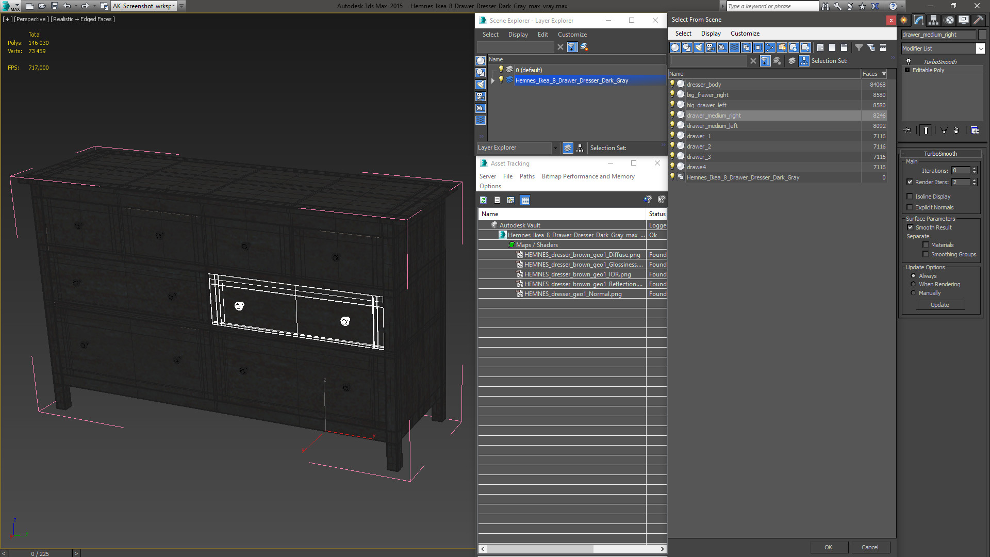Enable Isoline Display checkbox
This screenshot has height=557, width=990.
(910, 196)
